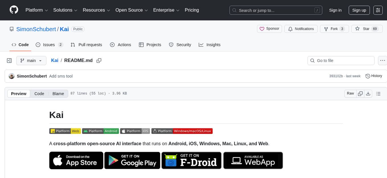The image size is (387, 178).
Task: Open the Issues tab
Action: click(x=49, y=45)
